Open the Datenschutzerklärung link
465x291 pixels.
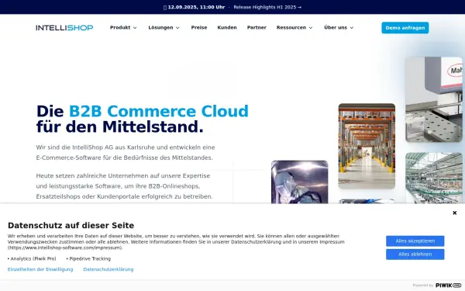coord(108,269)
